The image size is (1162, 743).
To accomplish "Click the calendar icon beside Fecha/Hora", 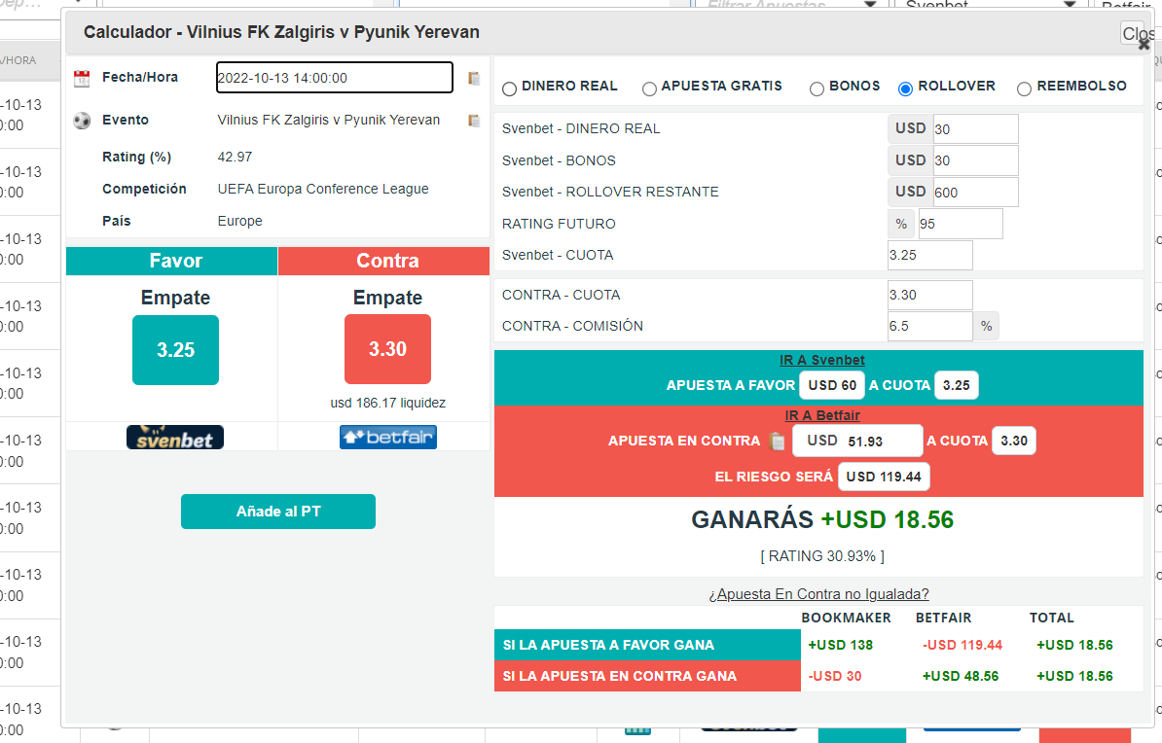I will (x=82, y=79).
